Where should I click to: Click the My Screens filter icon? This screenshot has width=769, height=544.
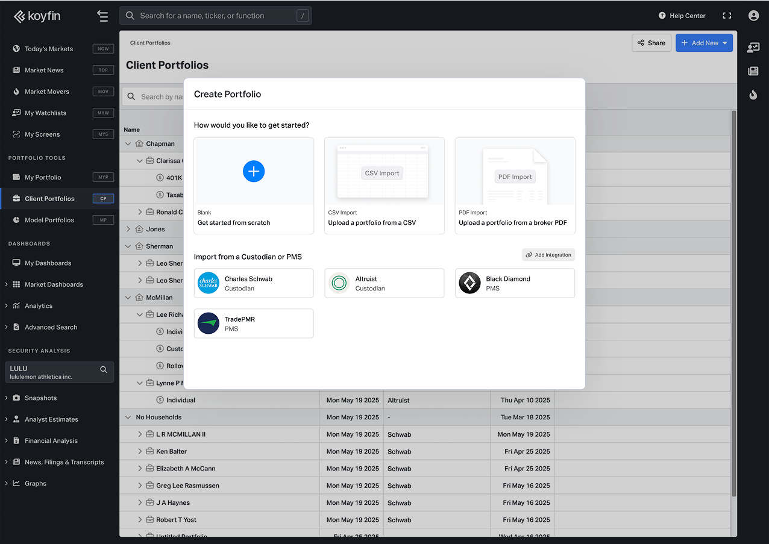point(16,134)
